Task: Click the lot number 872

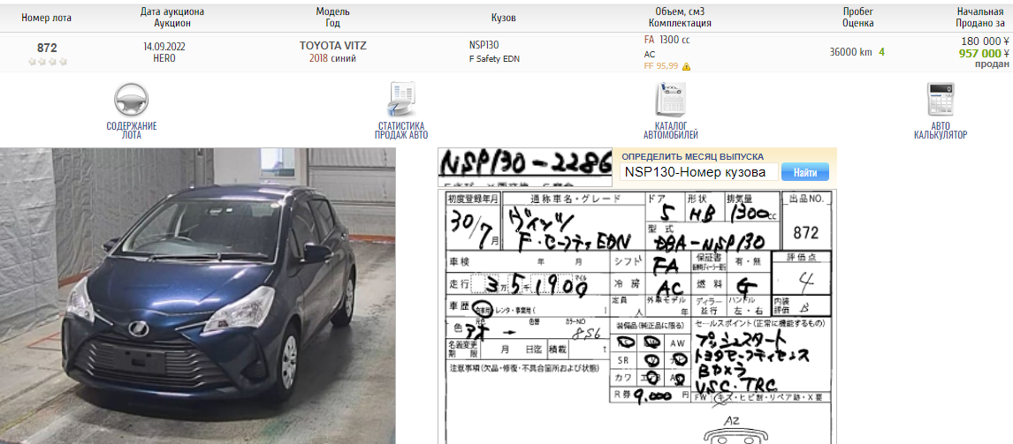Action: coord(47,48)
